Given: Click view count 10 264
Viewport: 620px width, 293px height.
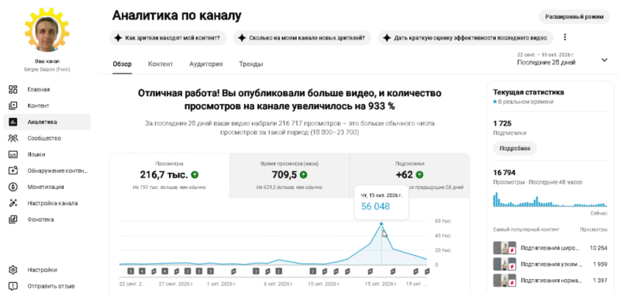Looking at the screenshot, I should click(x=598, y=248).
